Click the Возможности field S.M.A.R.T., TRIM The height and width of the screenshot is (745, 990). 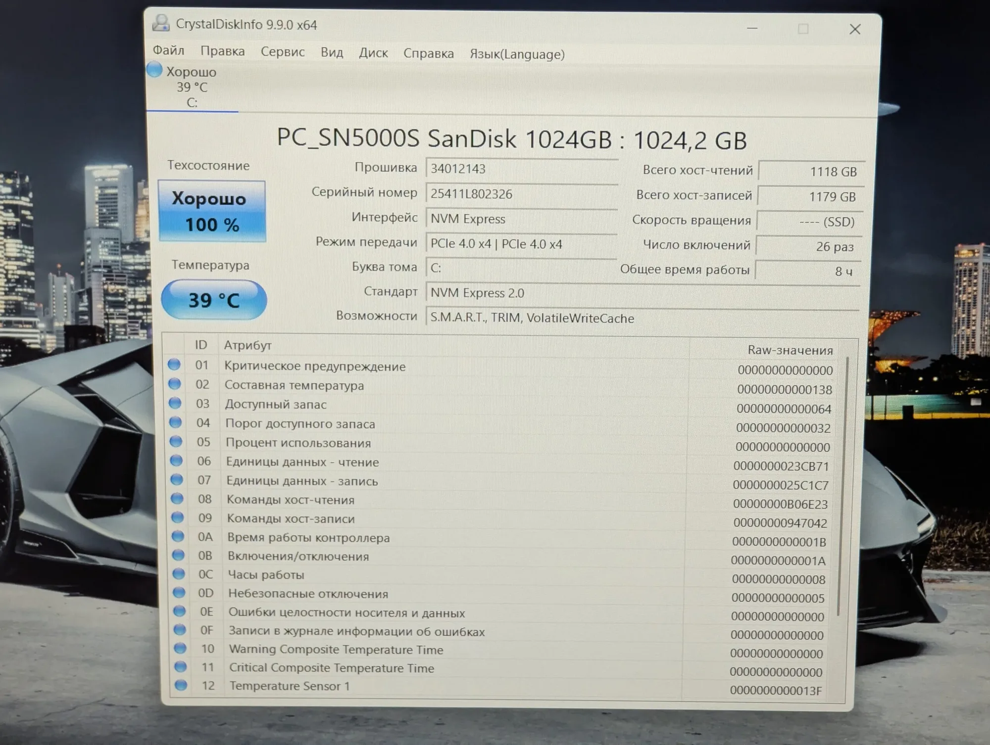click(643, 318)
